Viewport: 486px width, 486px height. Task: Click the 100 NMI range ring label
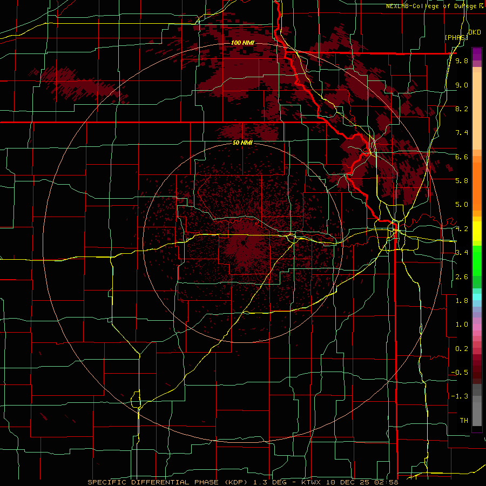point(242,43)
